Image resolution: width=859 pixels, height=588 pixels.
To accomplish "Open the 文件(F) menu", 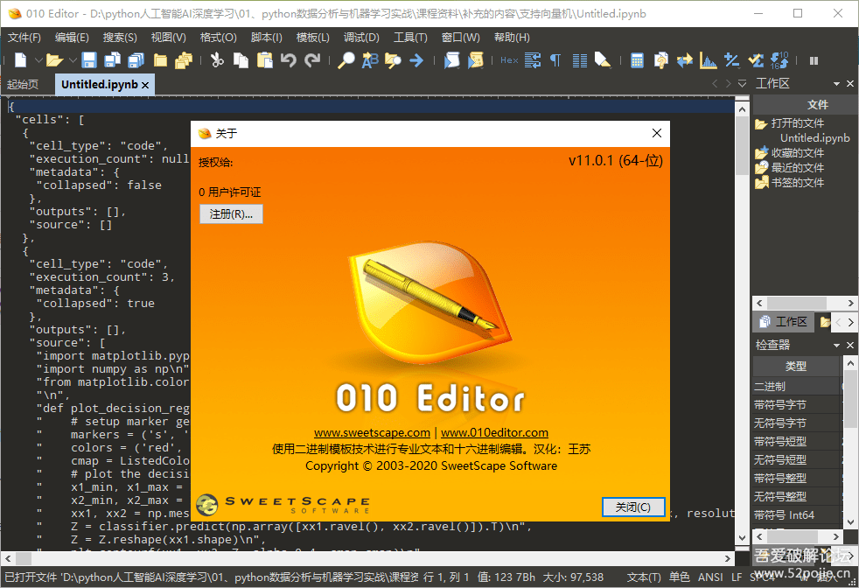I will pos(24,38).
